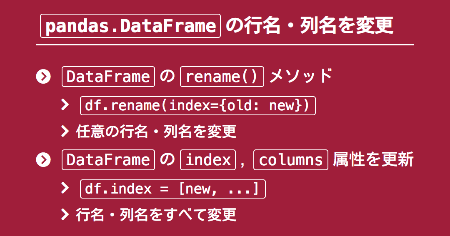The width and height of the screenshot is (450, 236).
Task: Click the 任意の行名・列名を変更 line
Action: (x=156, y=132)
